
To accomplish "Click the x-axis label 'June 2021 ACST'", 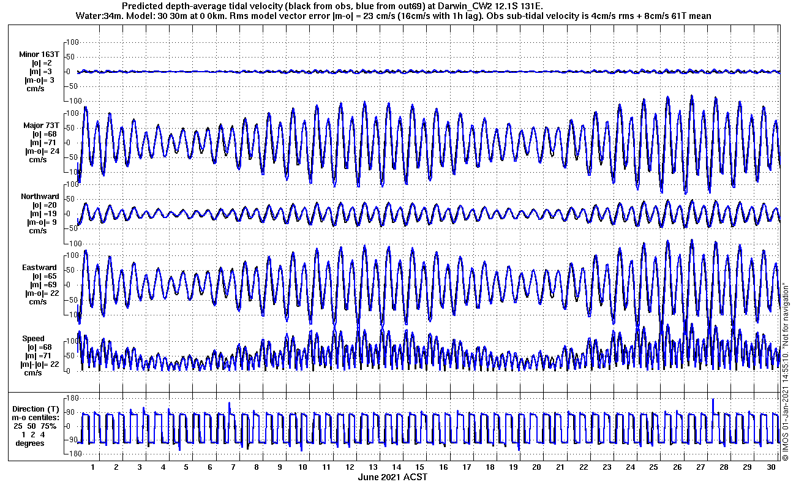I will pos(392,477).
